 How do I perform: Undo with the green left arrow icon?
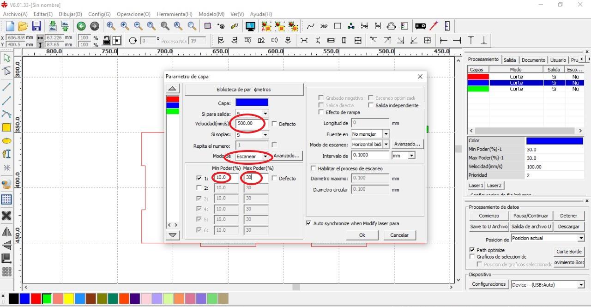tap(81, 26)
